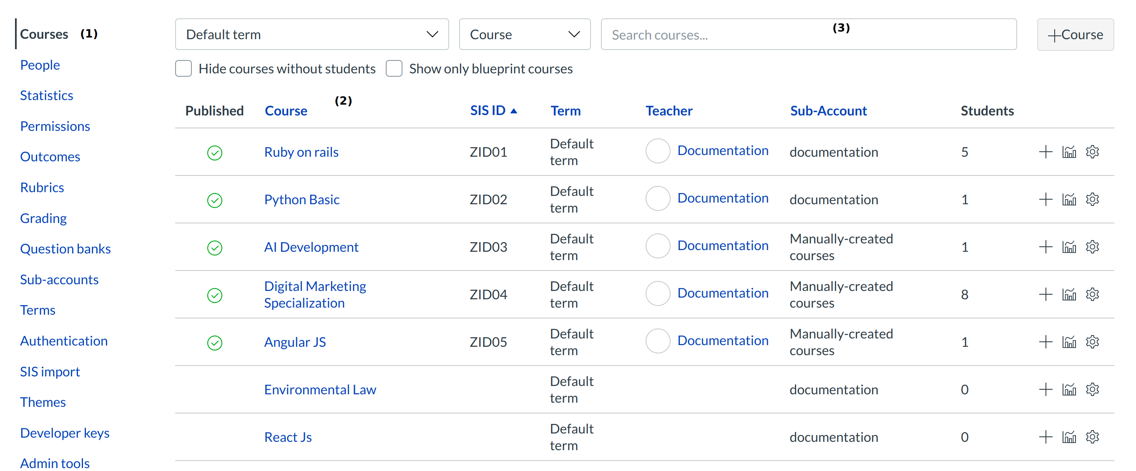Open settings gear for React Js course

coord(1092,437)
